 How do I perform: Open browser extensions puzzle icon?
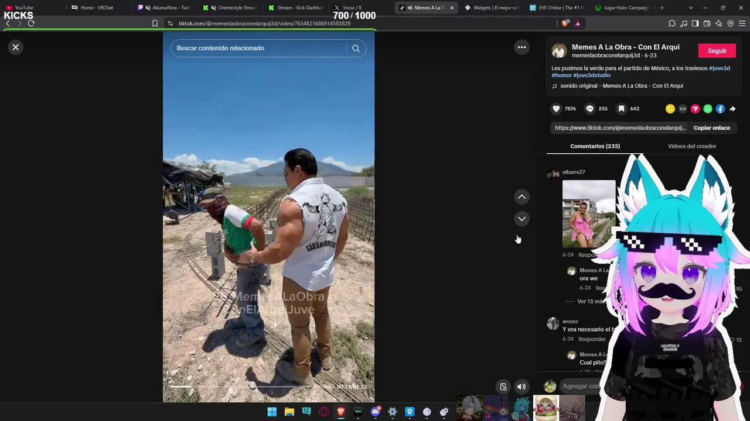671,23
